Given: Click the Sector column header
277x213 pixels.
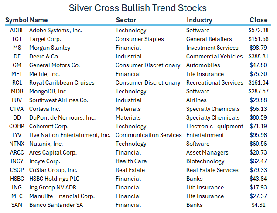Looking at the screenshot, I should tap(126, 20).
